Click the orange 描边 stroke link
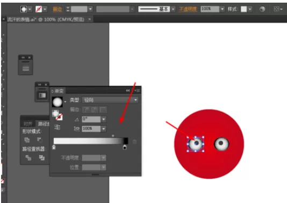287x203 pixels. tap(57, 9)
